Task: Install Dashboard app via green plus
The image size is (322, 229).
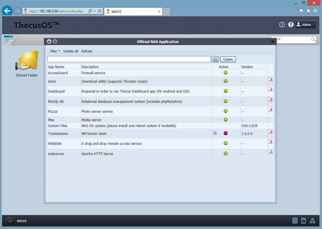Action: pyautogui.click(x=225, y=91)
